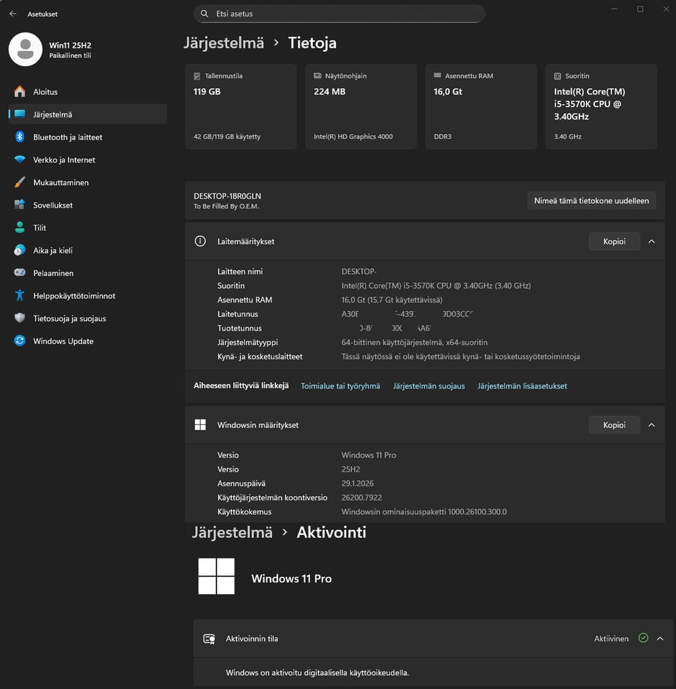Select the Bluetooth ja laitteet icon

20,137
